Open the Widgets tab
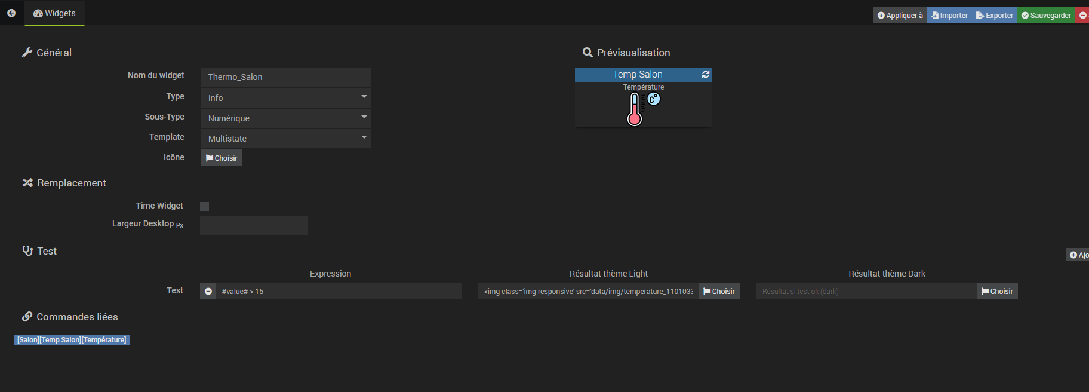 pos(54,13)
